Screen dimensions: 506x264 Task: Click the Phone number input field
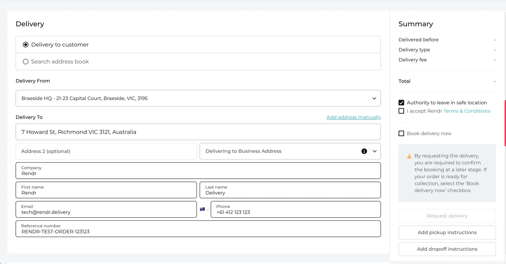pos(296,209)
